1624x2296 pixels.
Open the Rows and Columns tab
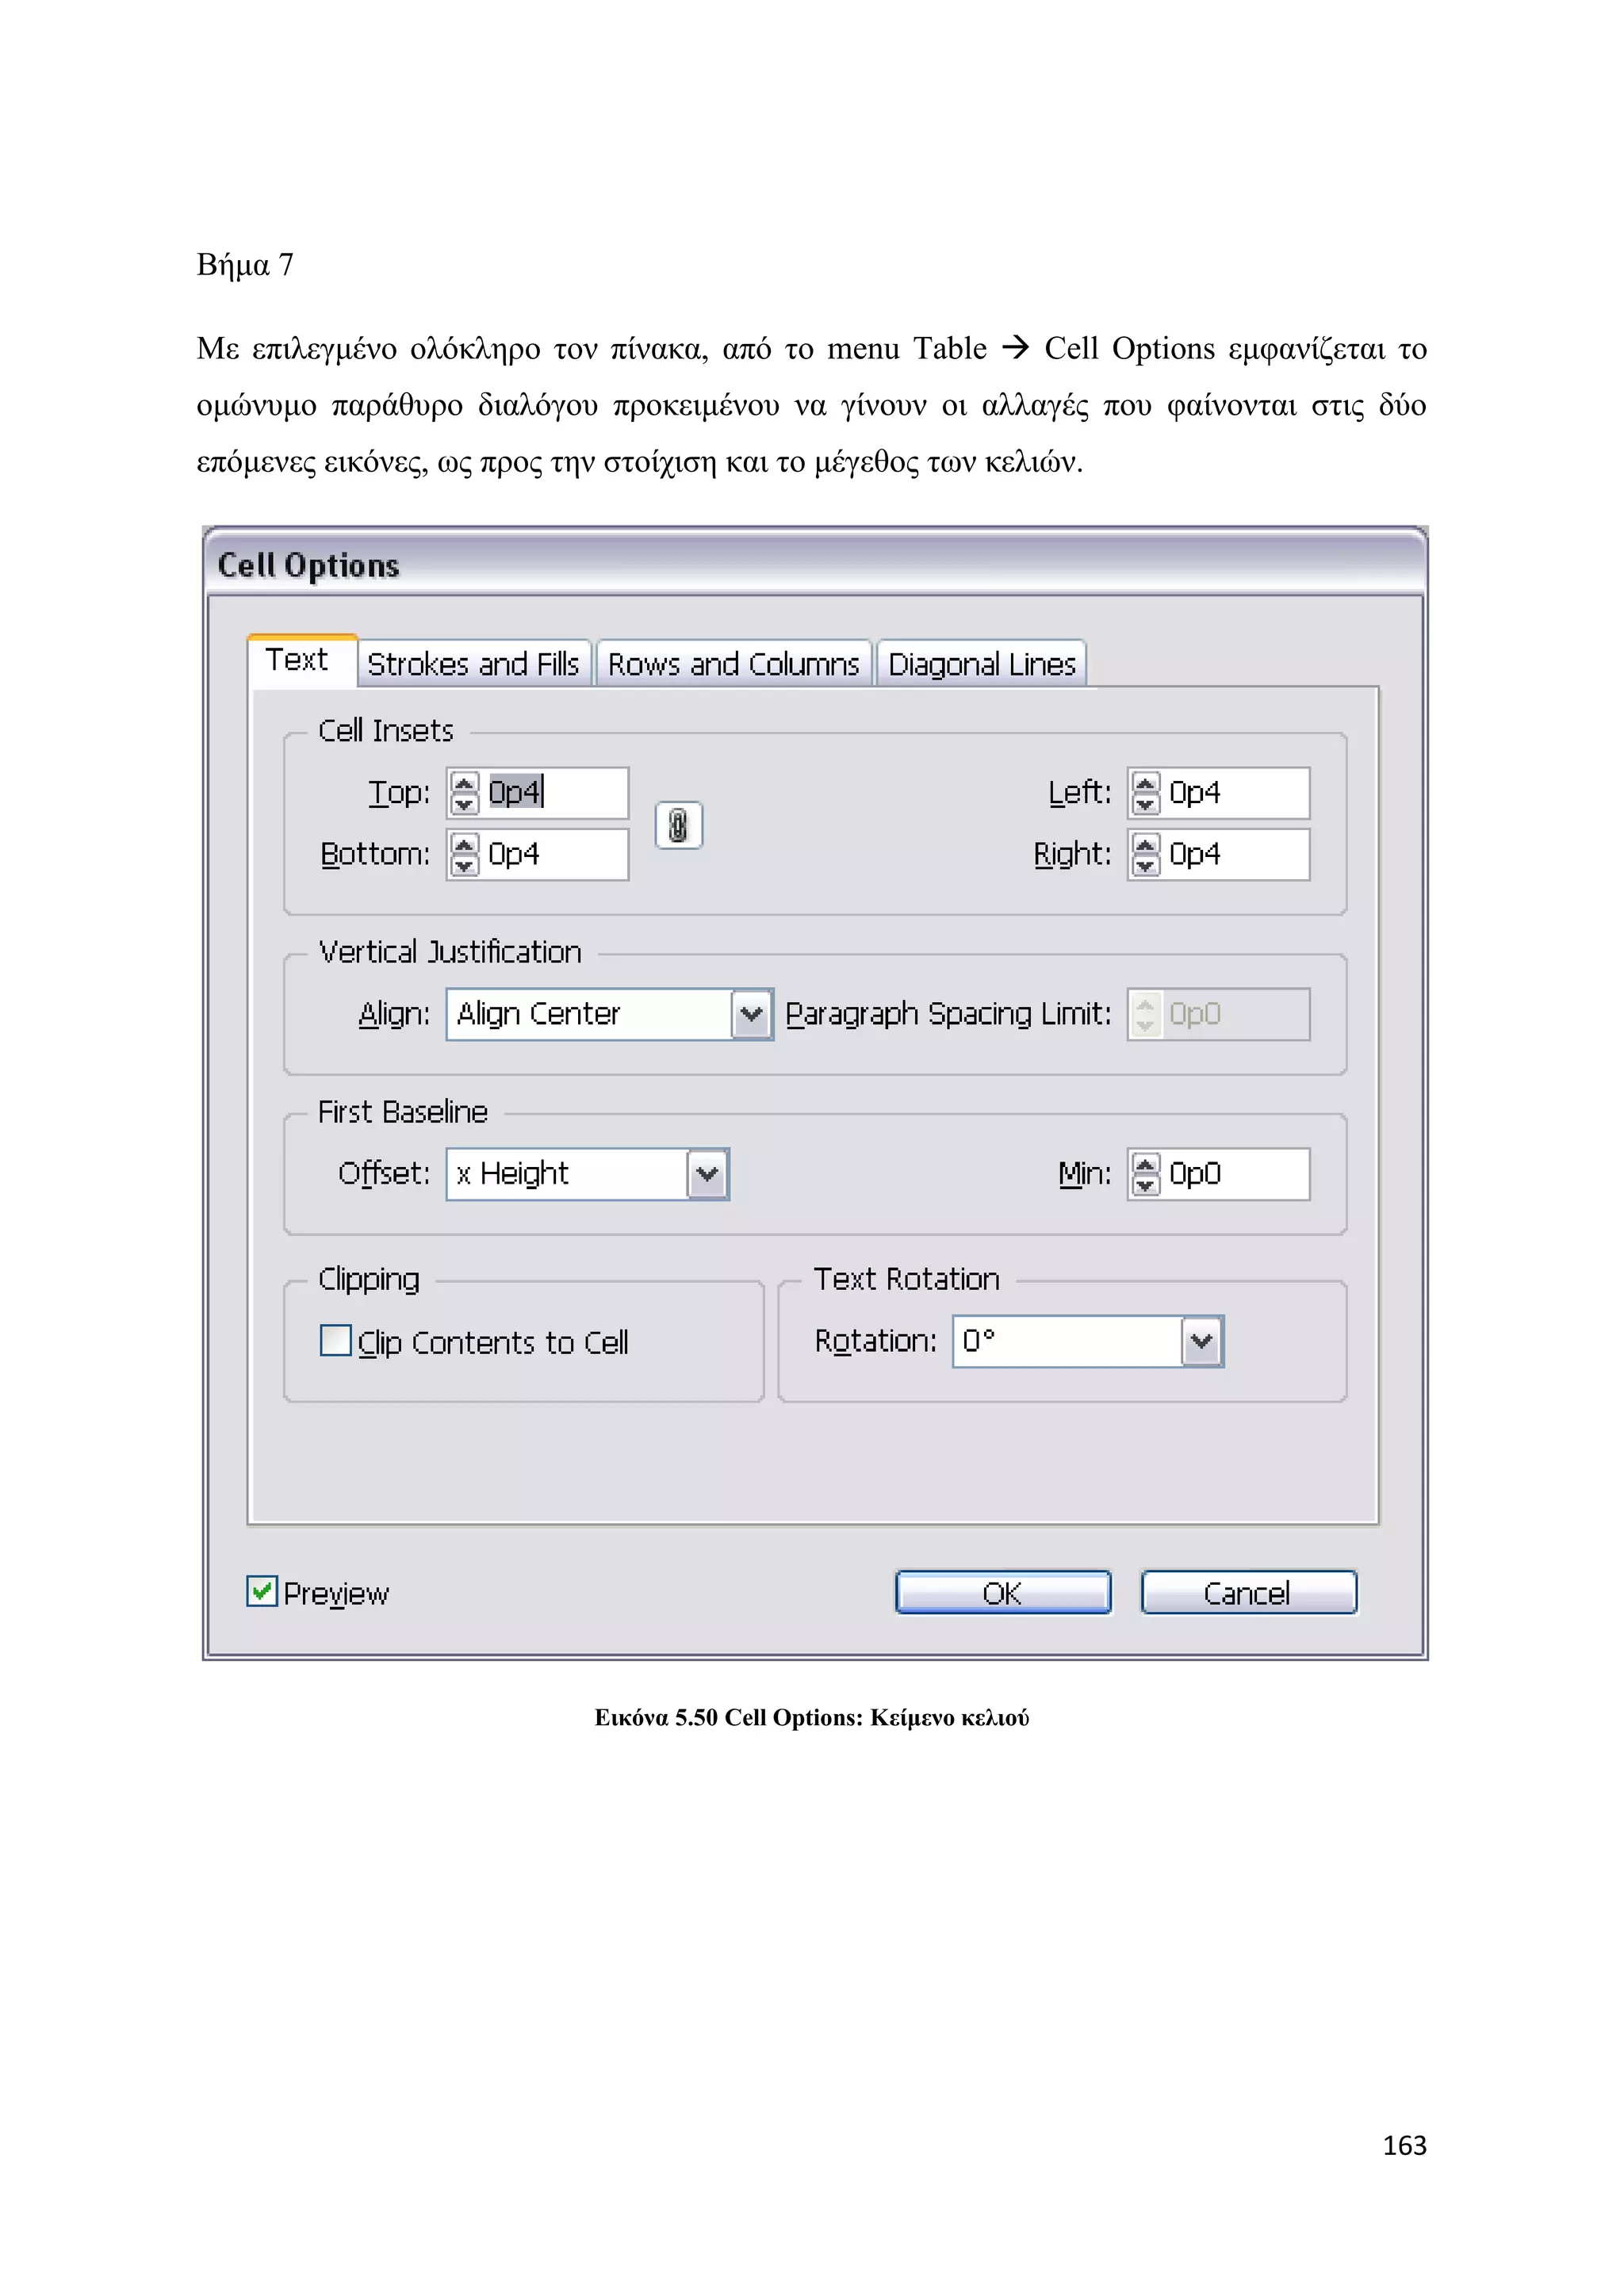tap(733, 664)
